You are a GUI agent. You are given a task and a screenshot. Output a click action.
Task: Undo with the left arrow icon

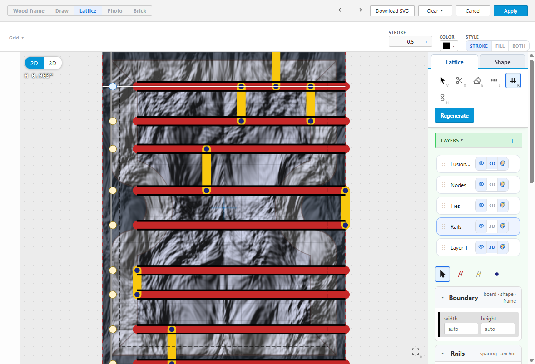click(340, 10)
